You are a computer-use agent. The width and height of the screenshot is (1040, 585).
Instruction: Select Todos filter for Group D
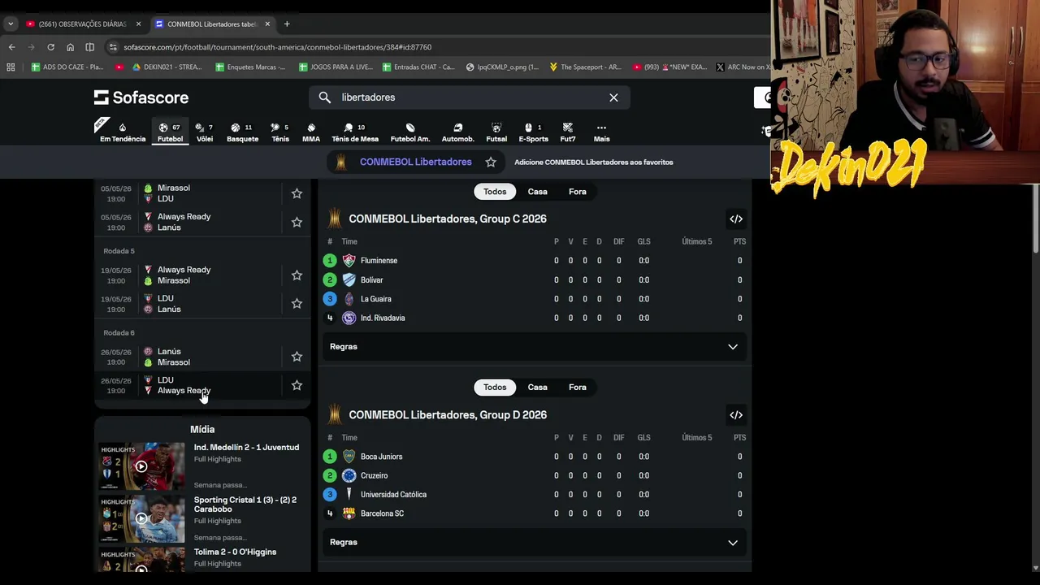tap(495, 388)
